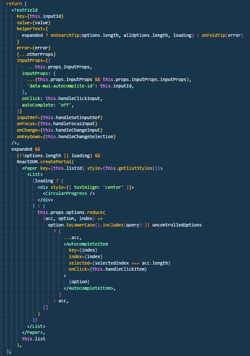Image resolution: width=250 pixels, height=356 pixels.
Task: Select the 'inputRef={this.handleSetInputRef}' line
Action: point(59,117)
